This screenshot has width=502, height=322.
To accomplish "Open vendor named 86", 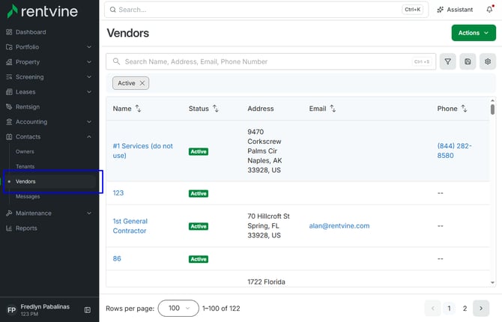I will [117, 258].
